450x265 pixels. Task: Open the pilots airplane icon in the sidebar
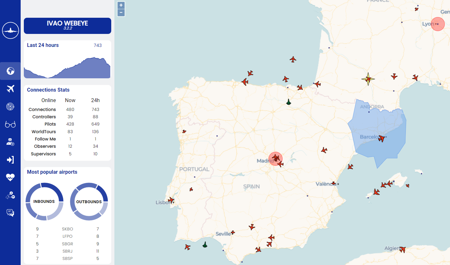(10, 89)
